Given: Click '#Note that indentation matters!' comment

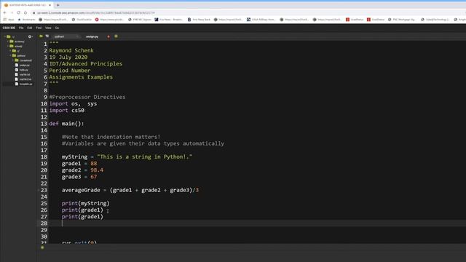Looking at the screenshot, I should tap(111, 137).
